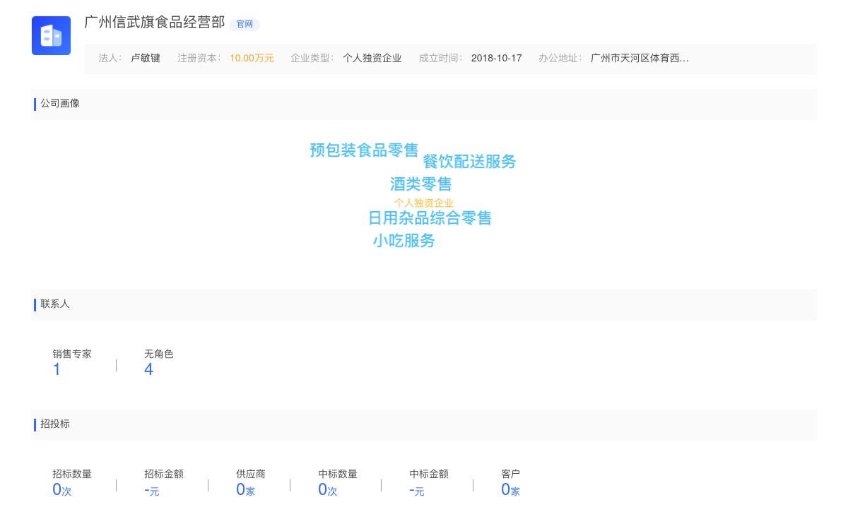Click word cloud tag 餐饮配送服务

tap(469, 161)
